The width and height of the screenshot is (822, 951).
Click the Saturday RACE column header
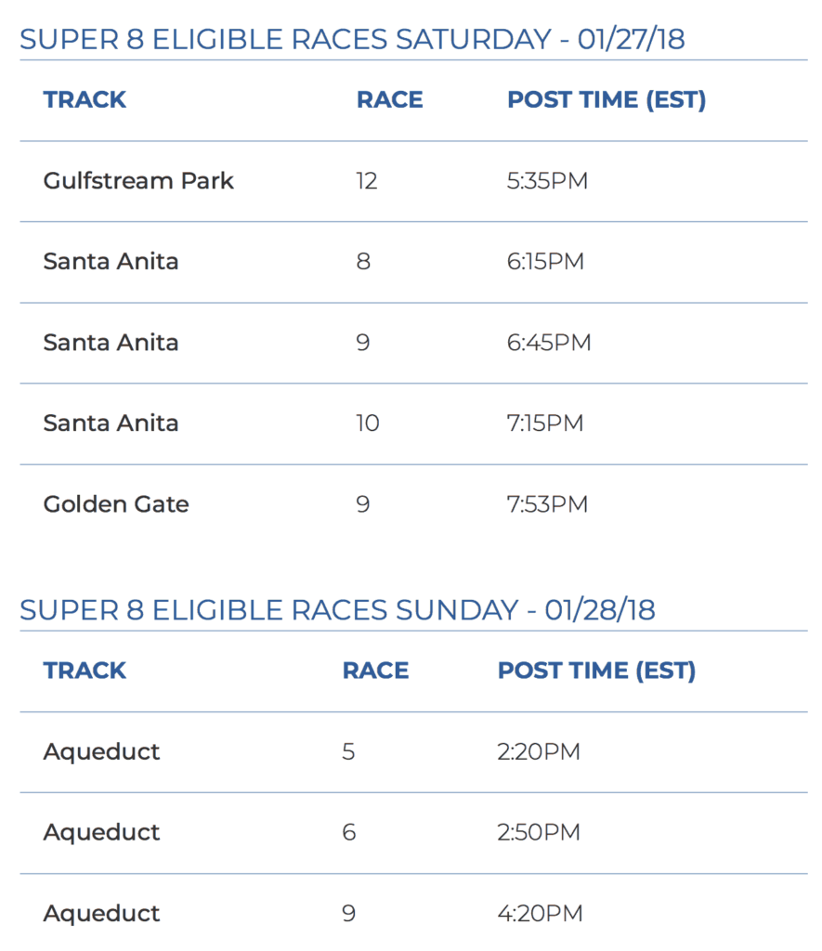(x=389, y=99)
